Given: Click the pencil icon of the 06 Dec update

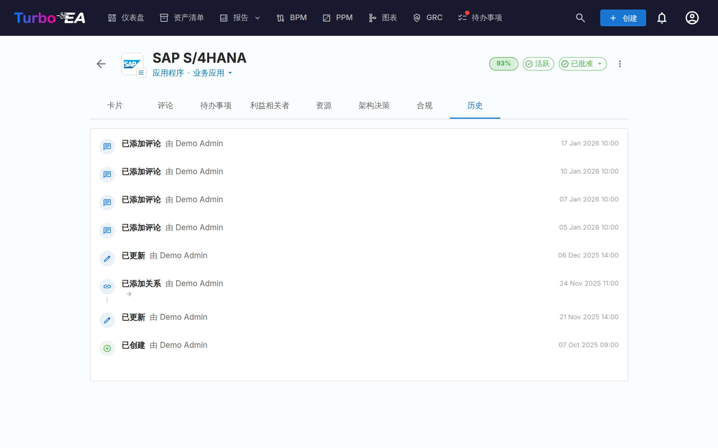Looking at the screenshot, I should pos(107,259).
